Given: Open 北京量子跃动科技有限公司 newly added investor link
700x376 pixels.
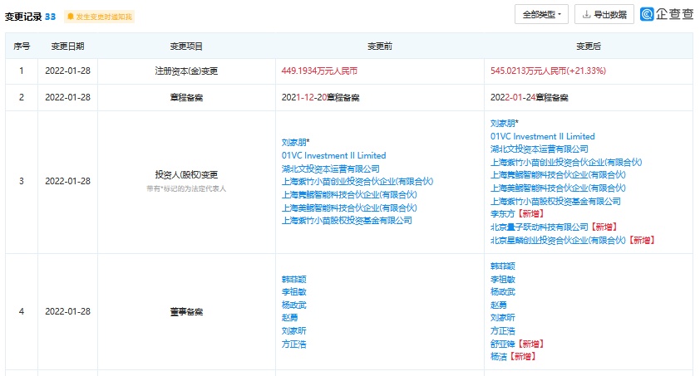Looking at the screenshot, I should [540, 227].
